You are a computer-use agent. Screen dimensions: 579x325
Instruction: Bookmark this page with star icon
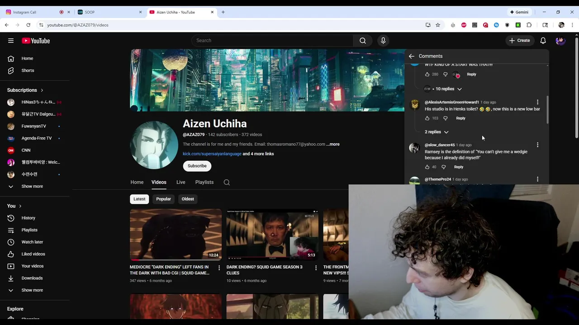pos(438,25)
